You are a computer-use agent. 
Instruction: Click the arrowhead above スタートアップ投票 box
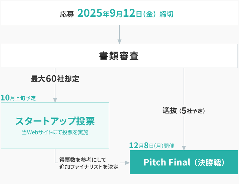coord(55,100)
